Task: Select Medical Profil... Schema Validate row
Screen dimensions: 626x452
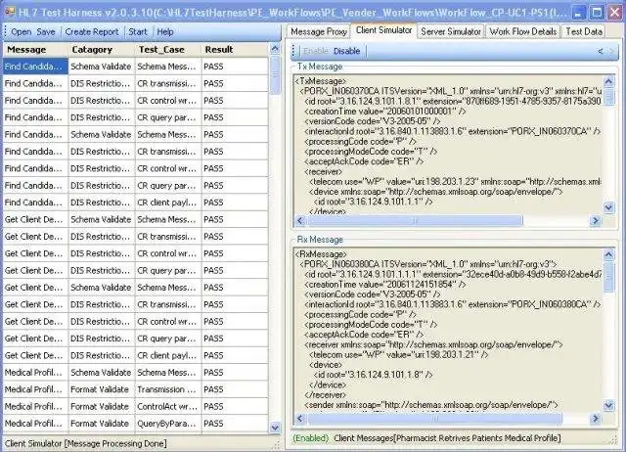Action: 136,373
